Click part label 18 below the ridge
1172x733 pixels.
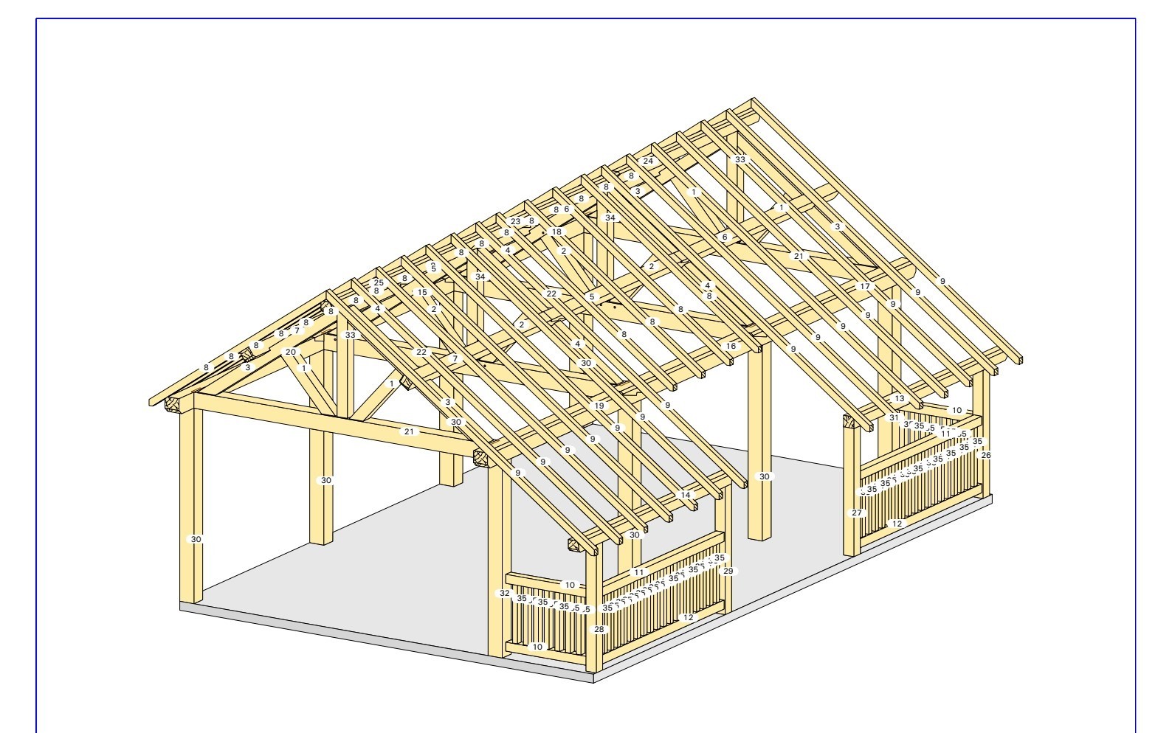(x=556, y=232)
